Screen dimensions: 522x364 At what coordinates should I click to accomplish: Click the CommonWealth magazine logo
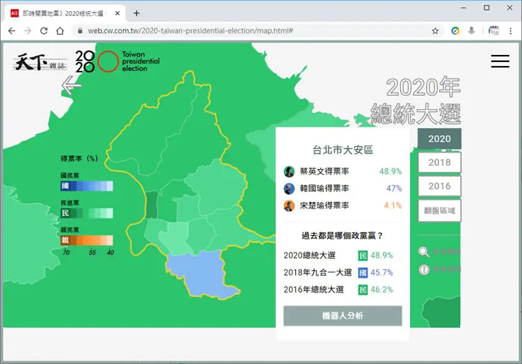tap(40, 62)
